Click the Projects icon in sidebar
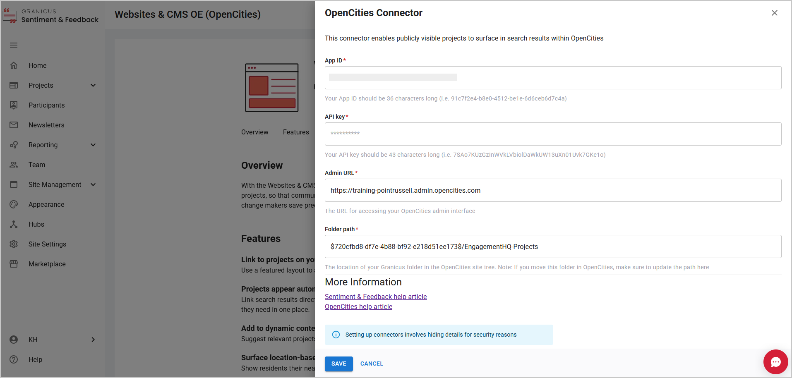The width and height of the screenshot is (792, 378). (14, 85)
